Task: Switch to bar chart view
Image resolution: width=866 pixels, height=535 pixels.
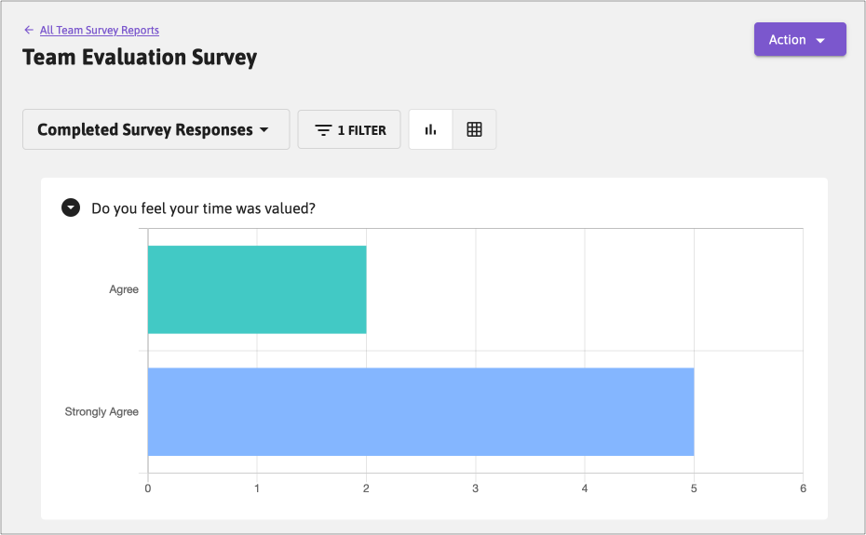Action: tap(430, 130)
